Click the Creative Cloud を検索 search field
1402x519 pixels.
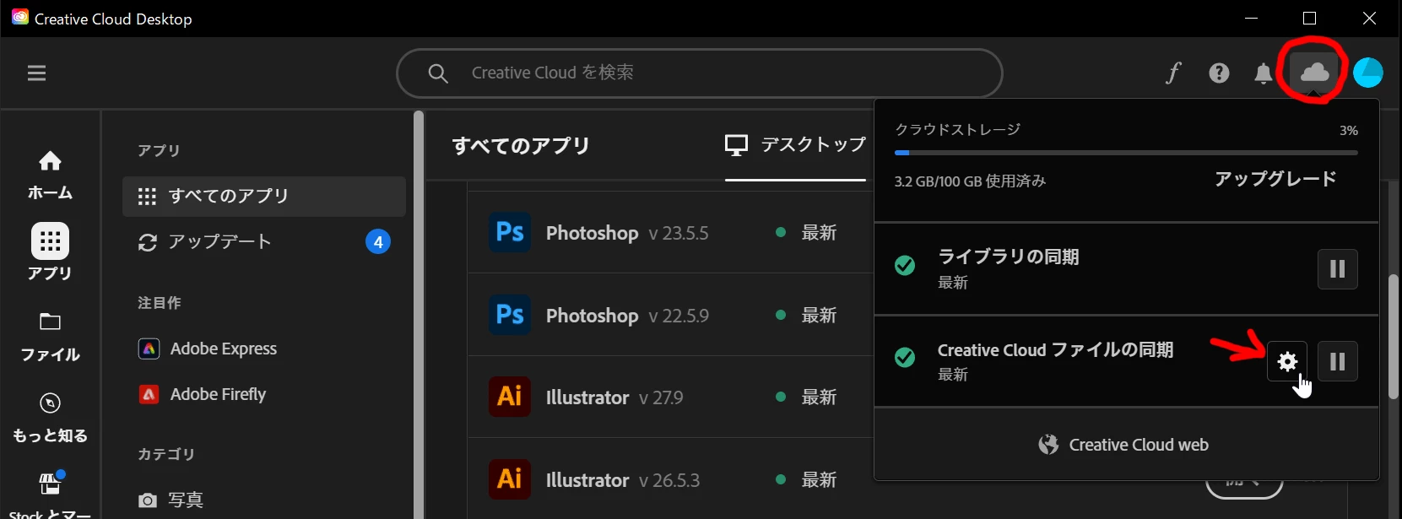(x=700, y=73)
